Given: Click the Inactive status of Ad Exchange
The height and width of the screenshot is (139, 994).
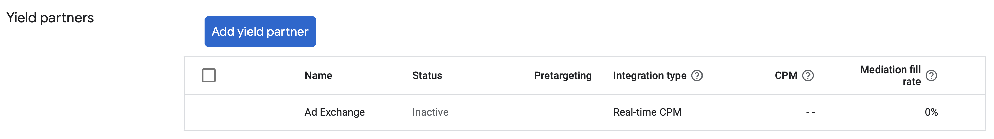Looking at the screenshot, I should pos(430,112).
